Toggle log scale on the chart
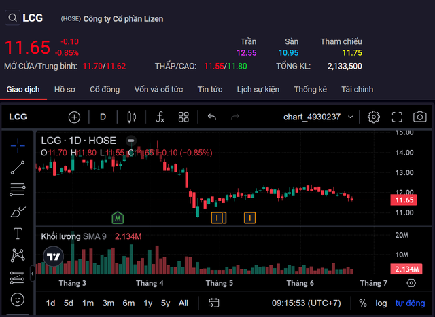 click(x=381, y=303)
